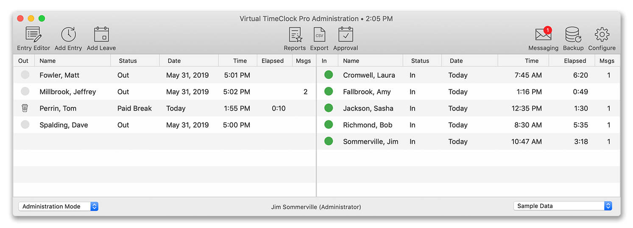
Task: Click the 5:35 elapsed value for Bob Richmond
Action: click(581, 125)
